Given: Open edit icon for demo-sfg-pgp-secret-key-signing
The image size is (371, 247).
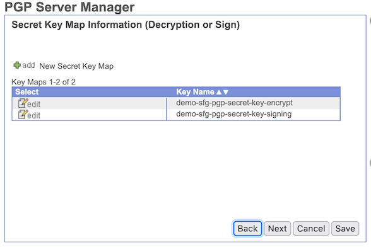Looking at the screenshot, I should [x=23, y=115].
